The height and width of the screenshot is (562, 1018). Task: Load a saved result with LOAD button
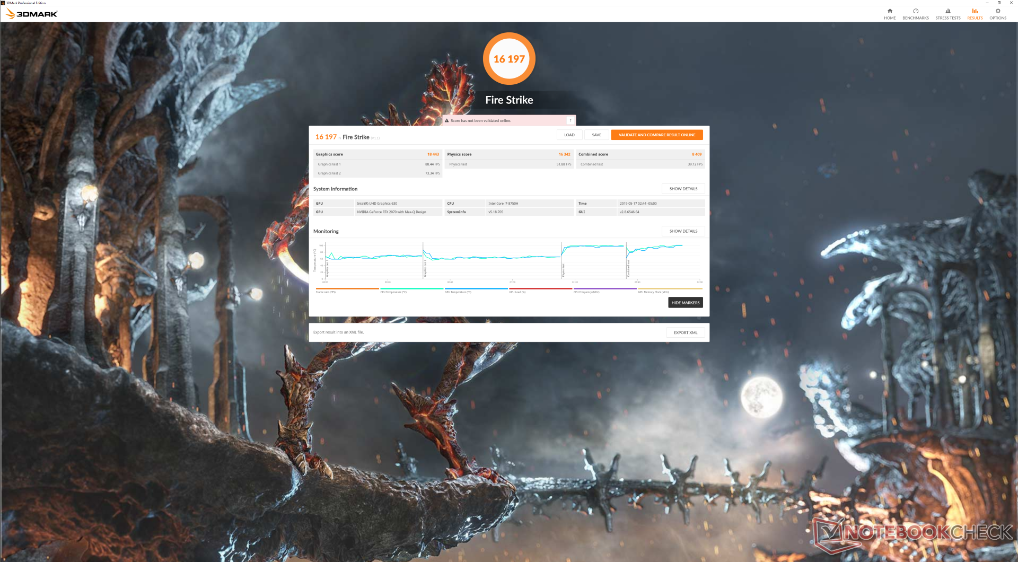569,135
